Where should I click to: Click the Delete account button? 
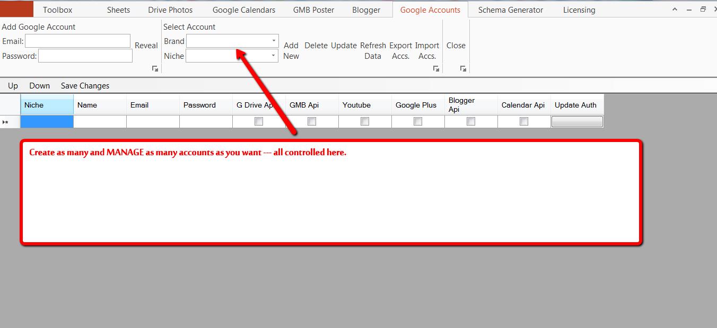(316, 46)
